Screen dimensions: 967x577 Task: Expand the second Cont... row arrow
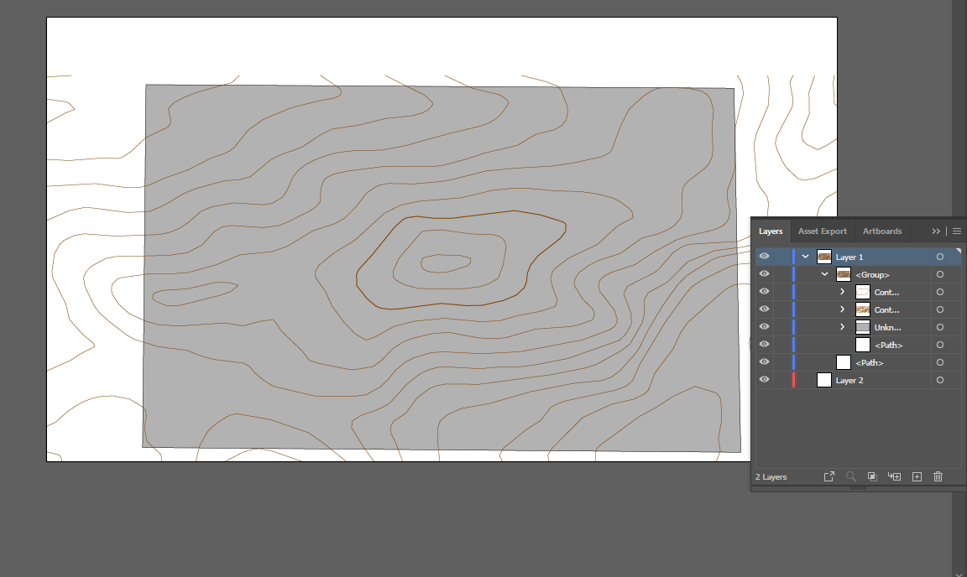843,309
